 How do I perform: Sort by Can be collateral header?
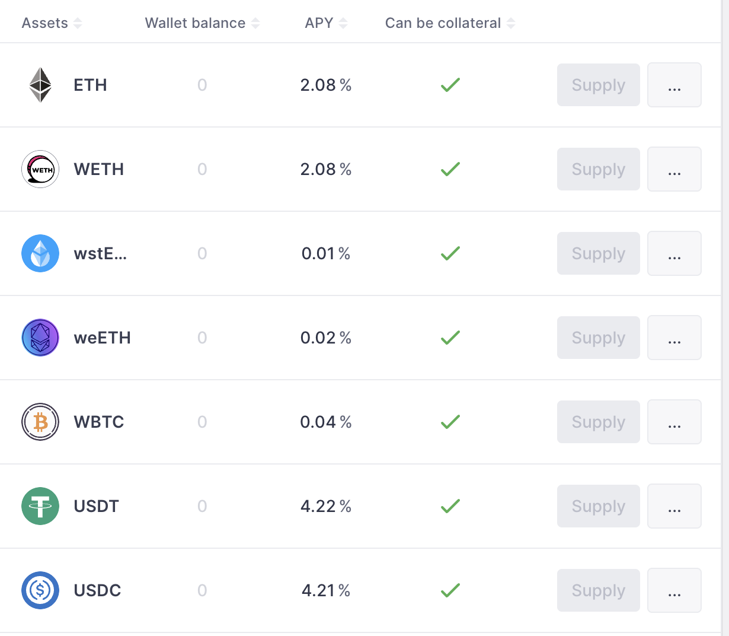(x=450, y=23)
